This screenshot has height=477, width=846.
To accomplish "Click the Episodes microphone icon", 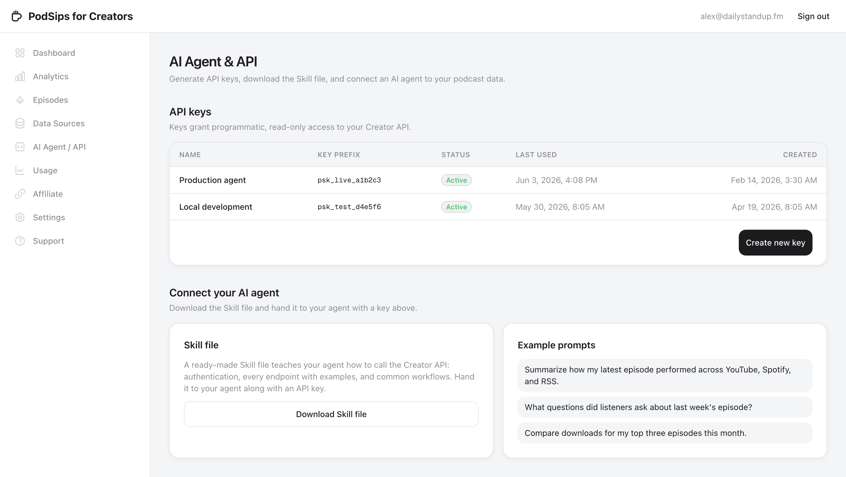I will click(20, 100).
